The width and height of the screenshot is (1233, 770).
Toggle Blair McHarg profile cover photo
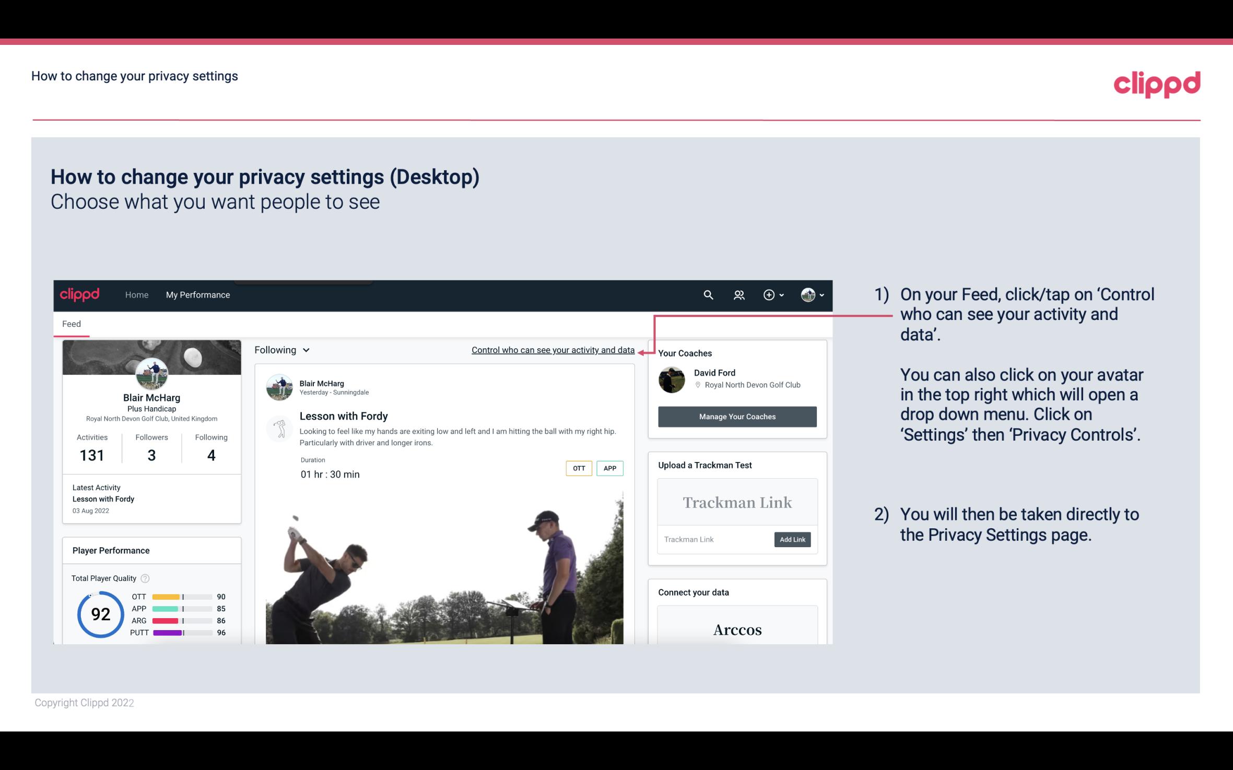tap(151, 355)
